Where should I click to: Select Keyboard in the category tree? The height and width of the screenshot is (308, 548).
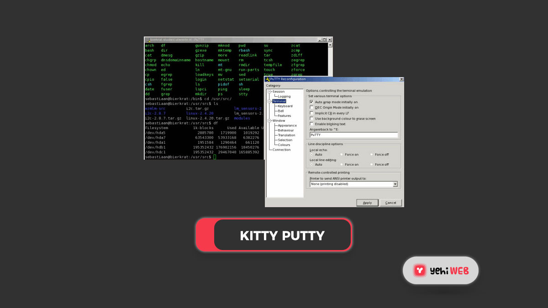coord(285,106)
